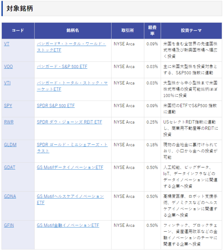
Task: Select the 0.50% expense ratio in GFIN row
Action: [x=152, y=225]
